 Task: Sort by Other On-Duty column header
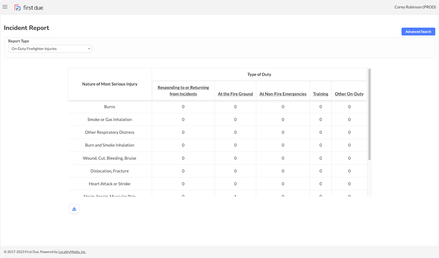pyautogui.click(x=349, y=94)
